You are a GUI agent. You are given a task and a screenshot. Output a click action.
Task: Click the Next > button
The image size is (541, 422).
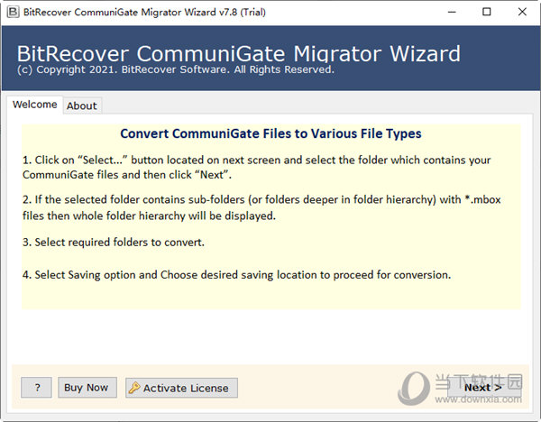tap(483, 388)
